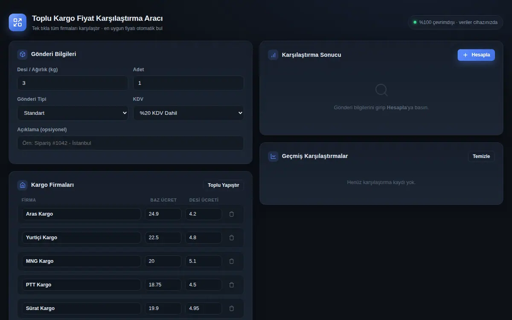Screen dimensions: 512x320
Task: Expand the KDV dropdown showing %20 KDV Dahil
Action: pos(189,113)
